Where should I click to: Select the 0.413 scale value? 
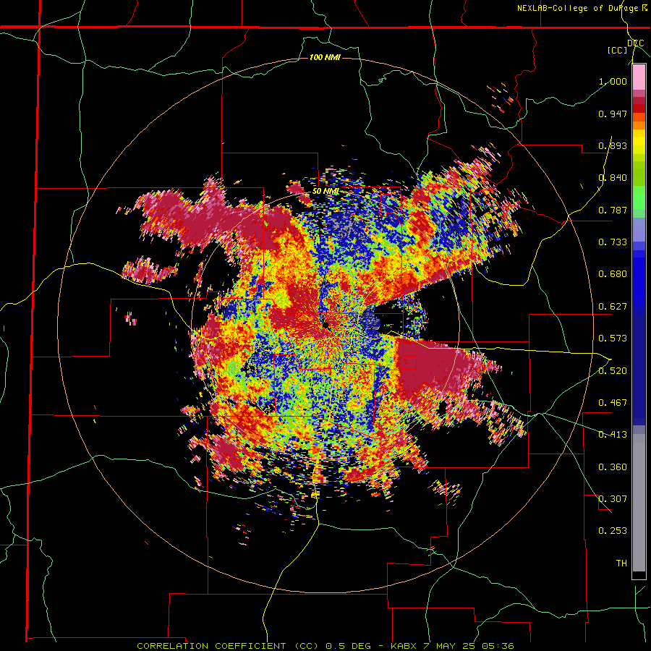pyautogui.click(x=613, y=435)
